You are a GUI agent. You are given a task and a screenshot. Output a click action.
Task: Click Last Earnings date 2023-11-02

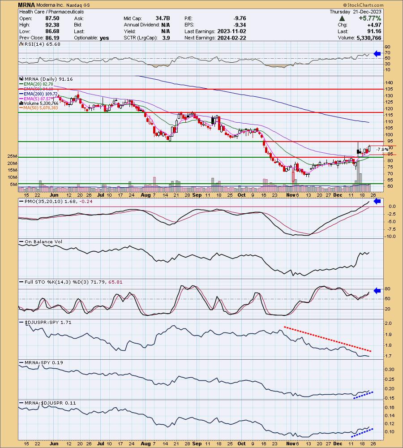click(232, 31)
